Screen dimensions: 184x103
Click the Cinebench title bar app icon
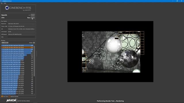coord(1,1)
